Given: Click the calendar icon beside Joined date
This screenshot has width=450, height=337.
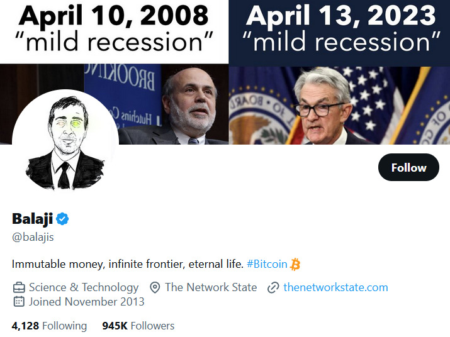Looking at the screenshot, I should tap(19, 302).
